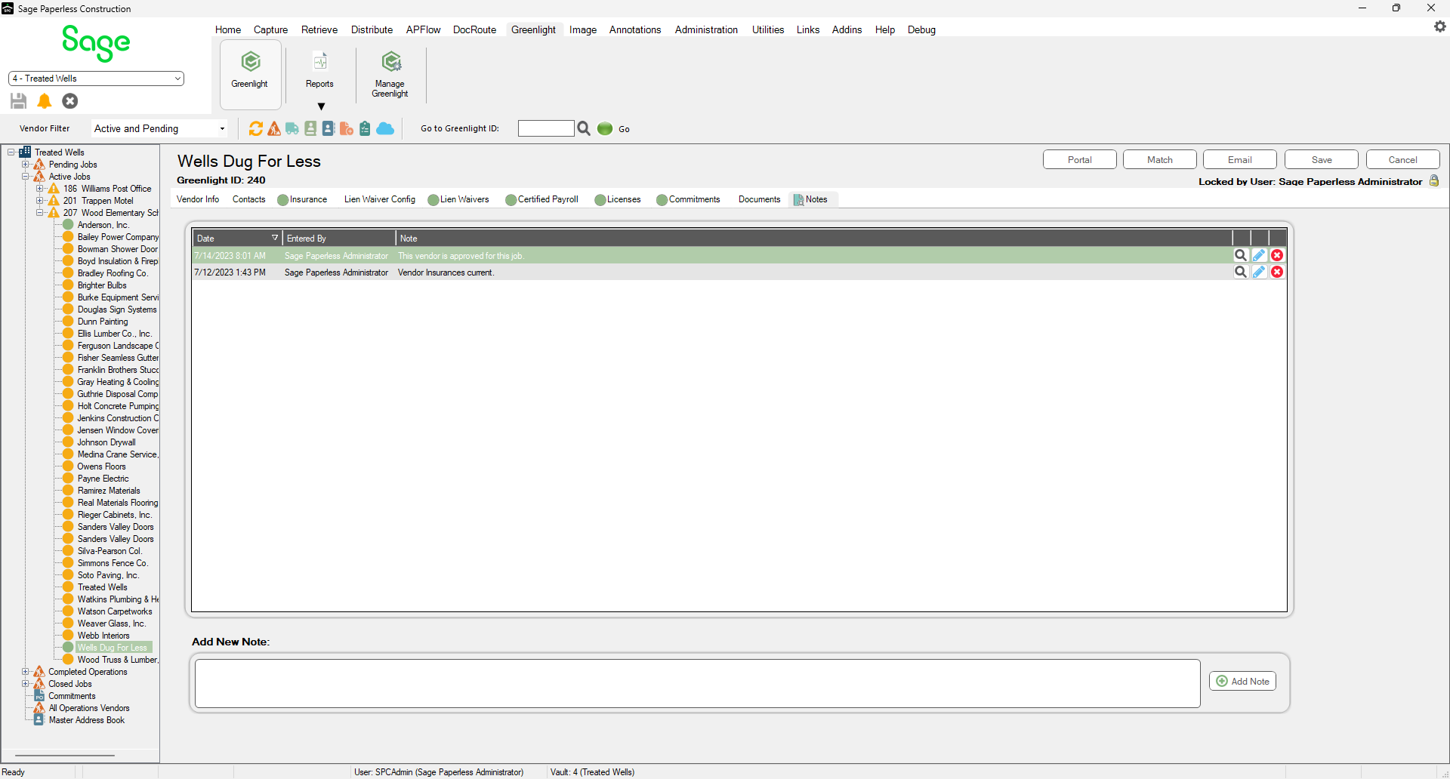Edit the 7/14/2023 note with its pencil icon
1450x779 pixels.
1259,255
